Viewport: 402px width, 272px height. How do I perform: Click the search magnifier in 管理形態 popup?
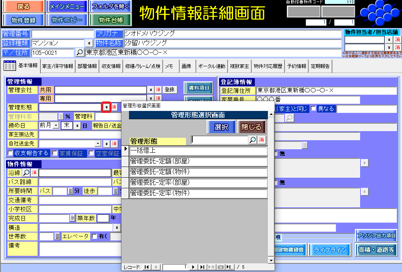click(x=252, y=140)
